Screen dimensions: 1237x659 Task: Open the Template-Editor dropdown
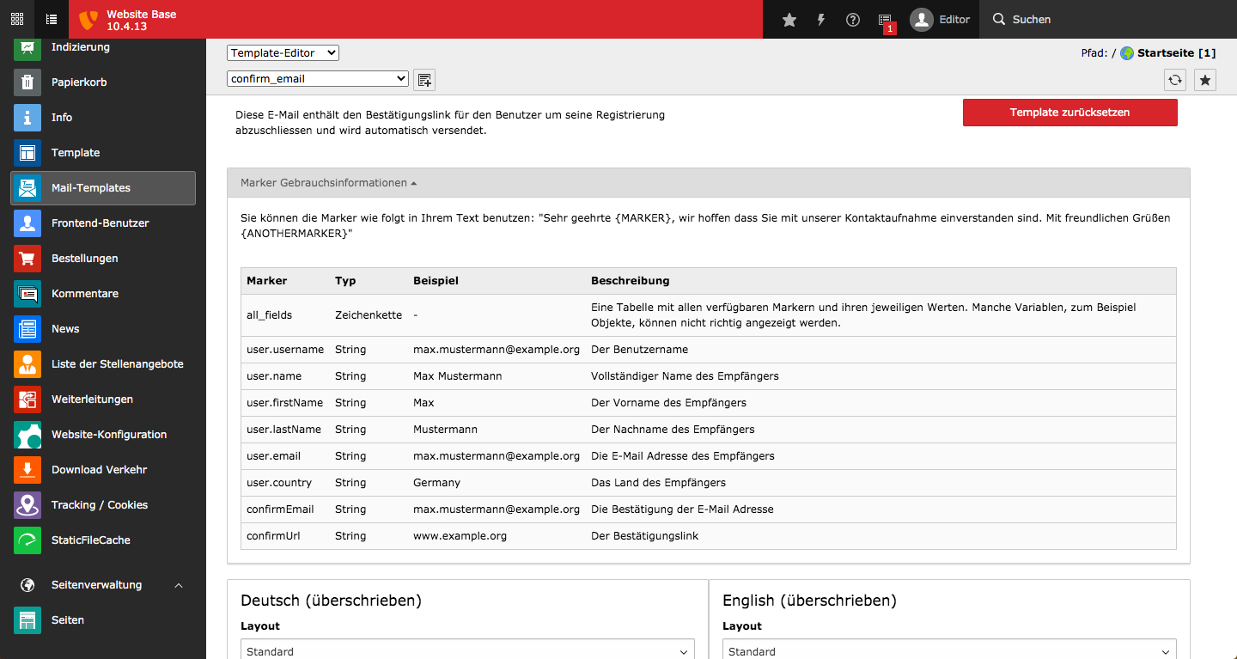pyautogui.click(x=283, y=53)
